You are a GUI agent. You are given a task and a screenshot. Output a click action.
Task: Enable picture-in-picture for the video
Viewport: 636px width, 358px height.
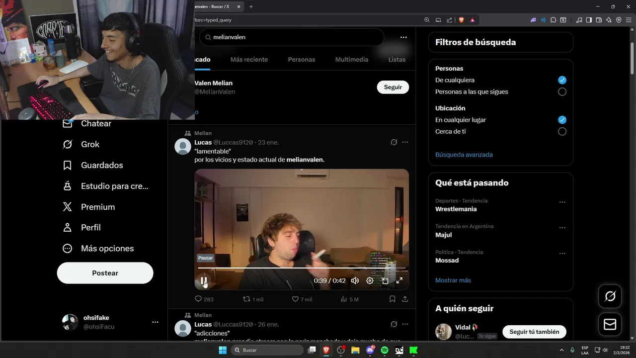click(385, 280)
